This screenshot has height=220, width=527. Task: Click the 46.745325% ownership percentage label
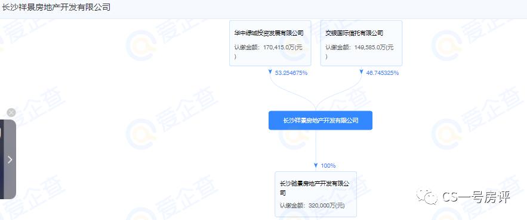[x=382, y=73]
